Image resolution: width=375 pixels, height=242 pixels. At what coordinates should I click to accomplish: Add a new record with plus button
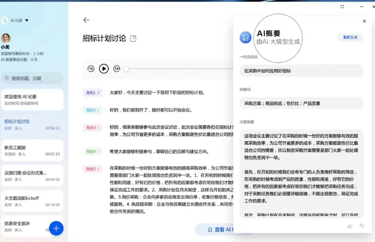[x=56, y=228]
